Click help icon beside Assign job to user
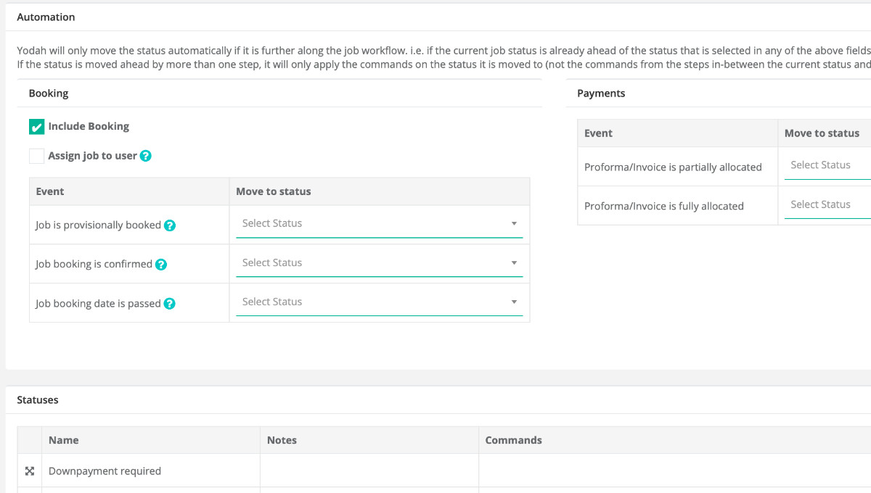Viewport: 871px width, 493px height. 146,156
